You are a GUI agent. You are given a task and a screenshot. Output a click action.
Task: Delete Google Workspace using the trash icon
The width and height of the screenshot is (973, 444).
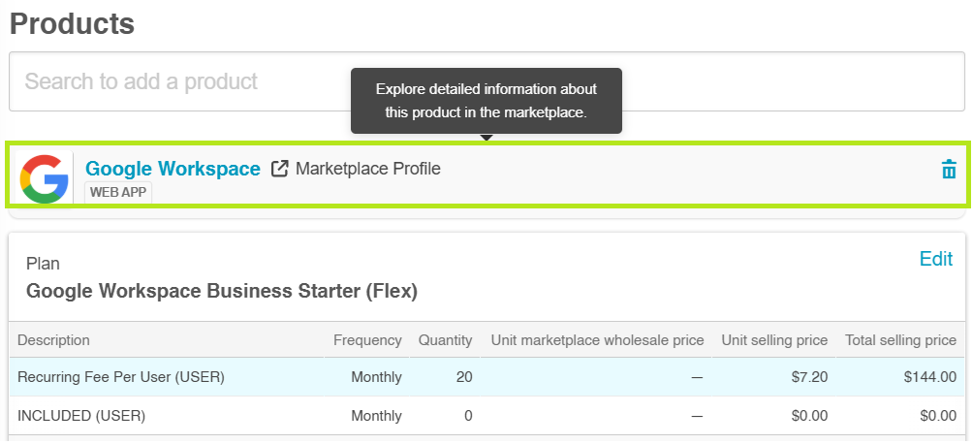948,170
